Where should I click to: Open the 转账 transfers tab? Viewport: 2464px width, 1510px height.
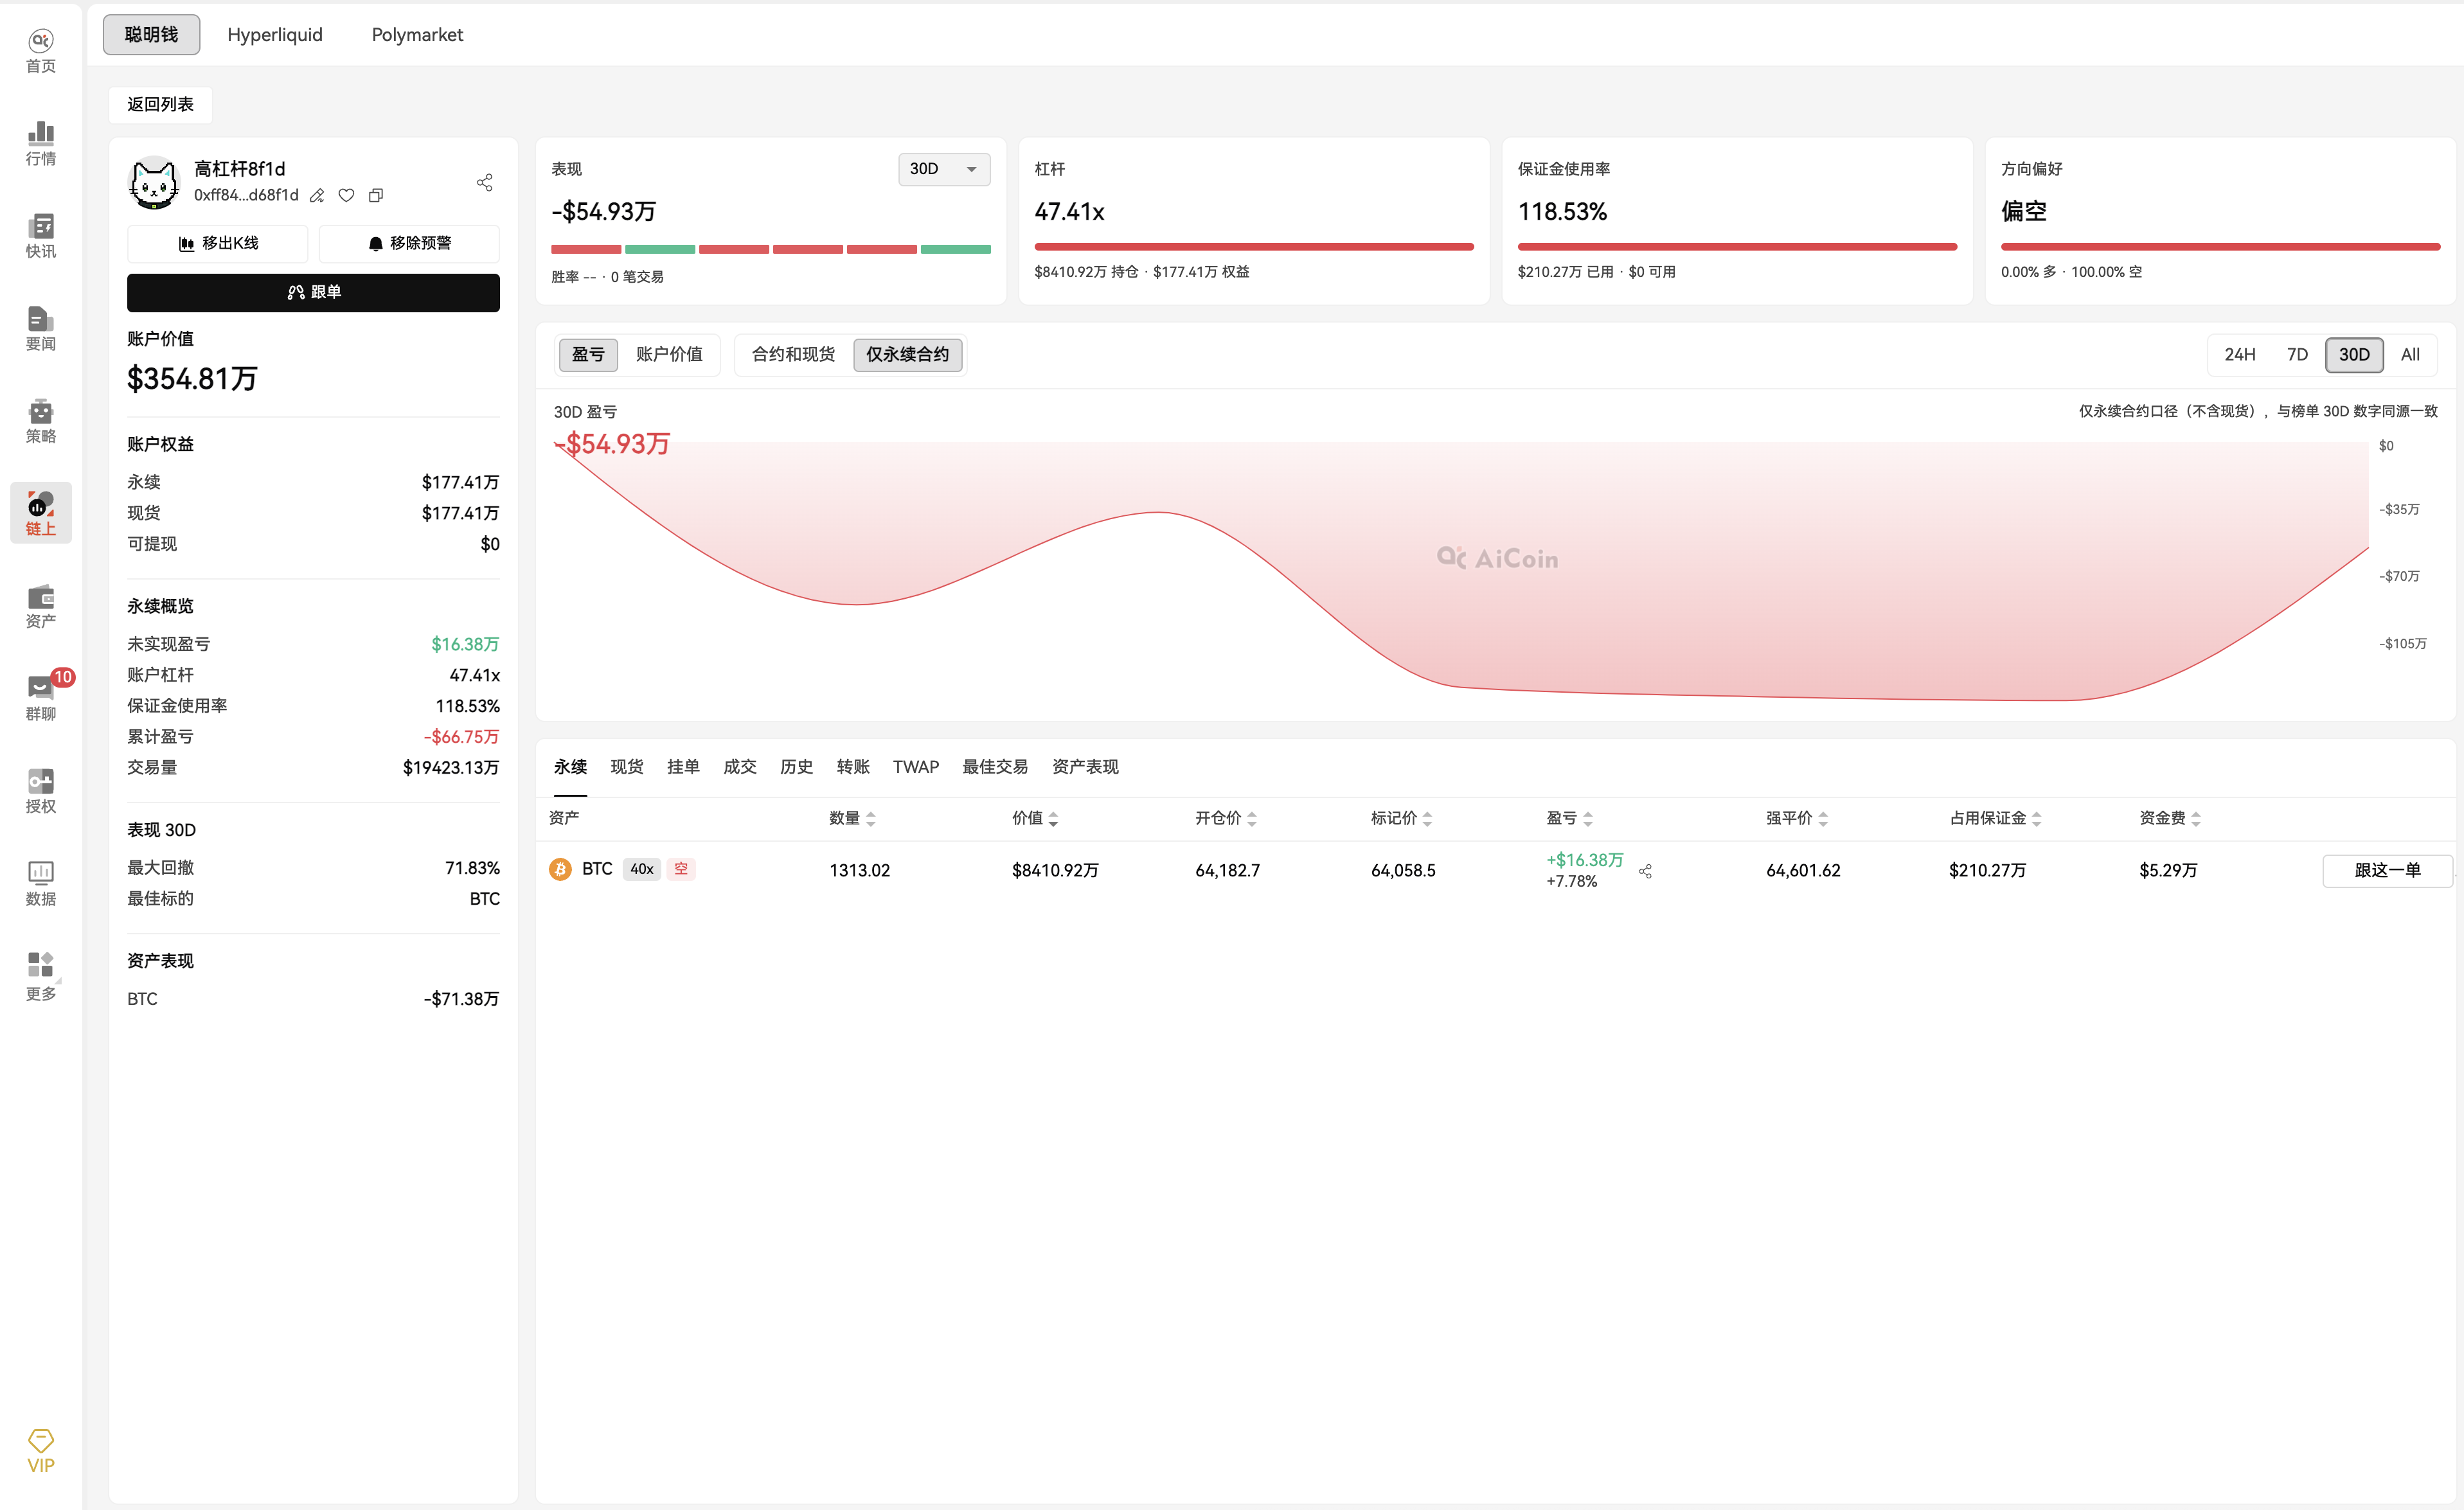tap(853, 767)
